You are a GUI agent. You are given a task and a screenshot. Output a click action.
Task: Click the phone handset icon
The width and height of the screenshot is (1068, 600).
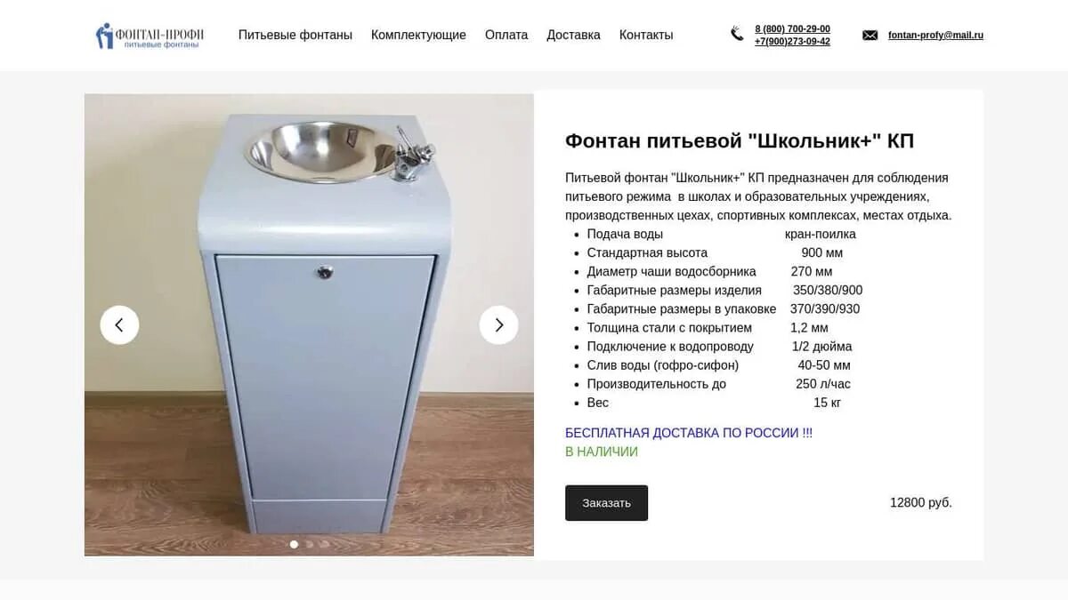tap(737, 35)
